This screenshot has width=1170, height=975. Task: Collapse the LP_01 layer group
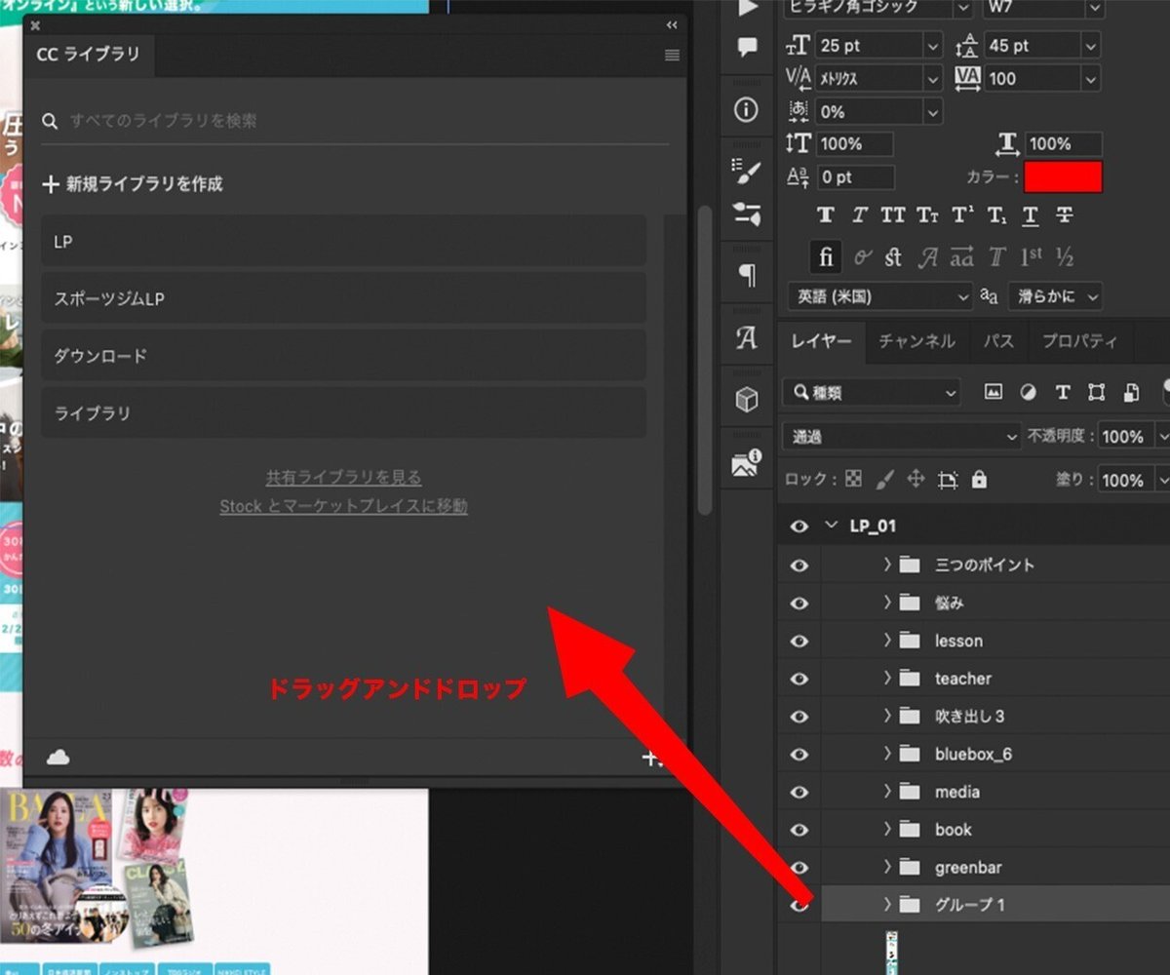point(832,526)
